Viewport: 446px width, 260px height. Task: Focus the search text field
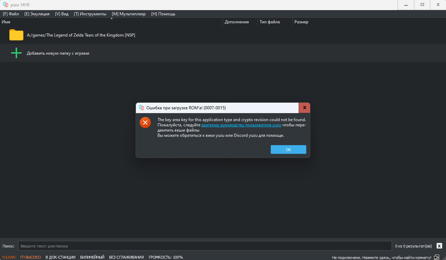[x=205, y=246]
